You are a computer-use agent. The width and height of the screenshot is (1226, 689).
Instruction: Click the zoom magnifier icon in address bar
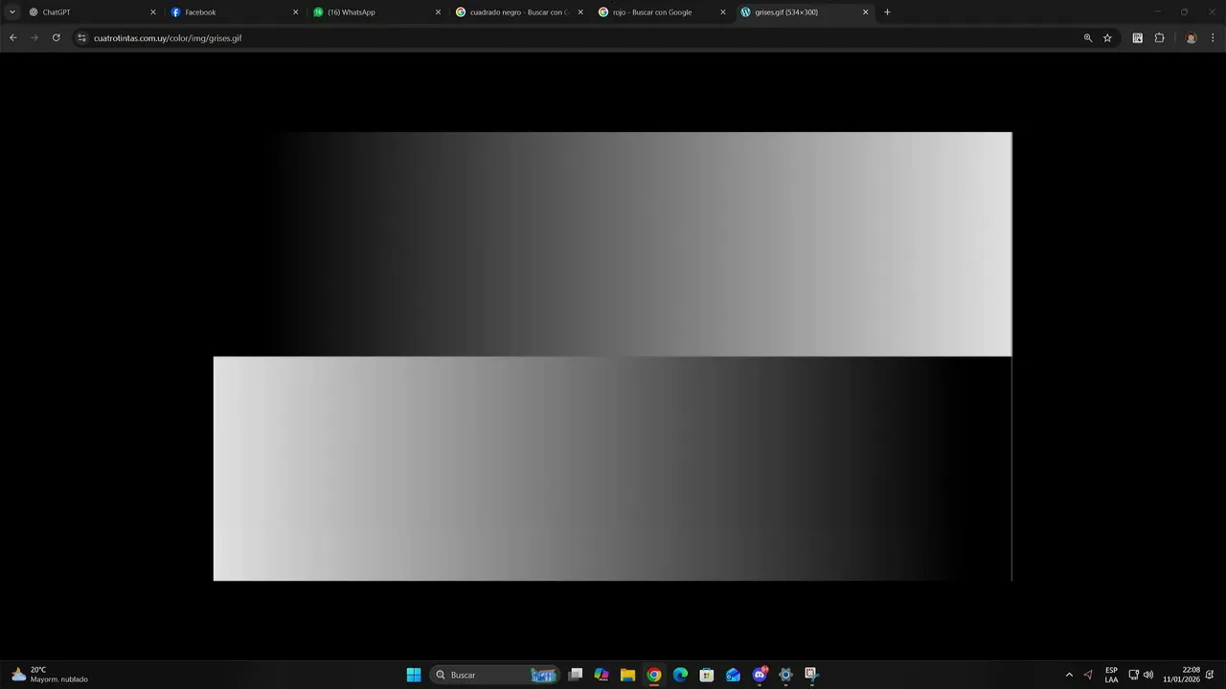1087,38
